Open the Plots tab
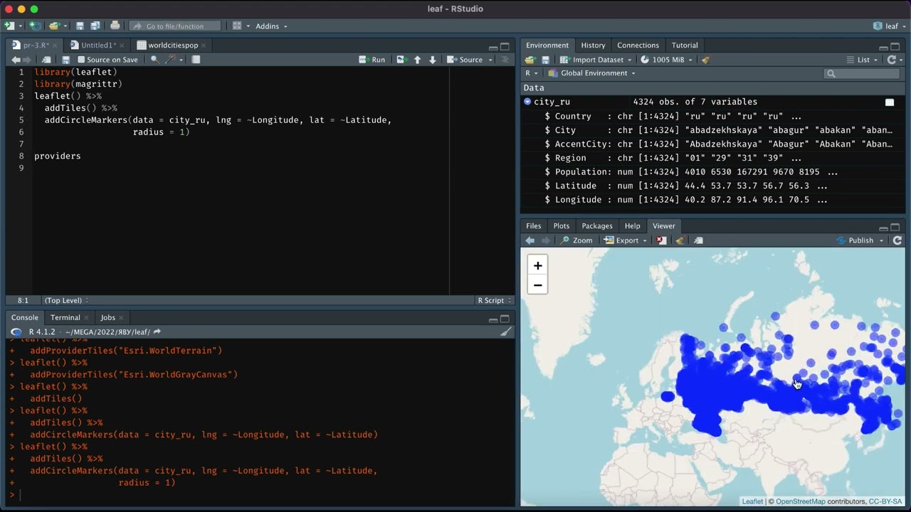The width and height of the screenshot is (911, 512). (x=562, y=226)
